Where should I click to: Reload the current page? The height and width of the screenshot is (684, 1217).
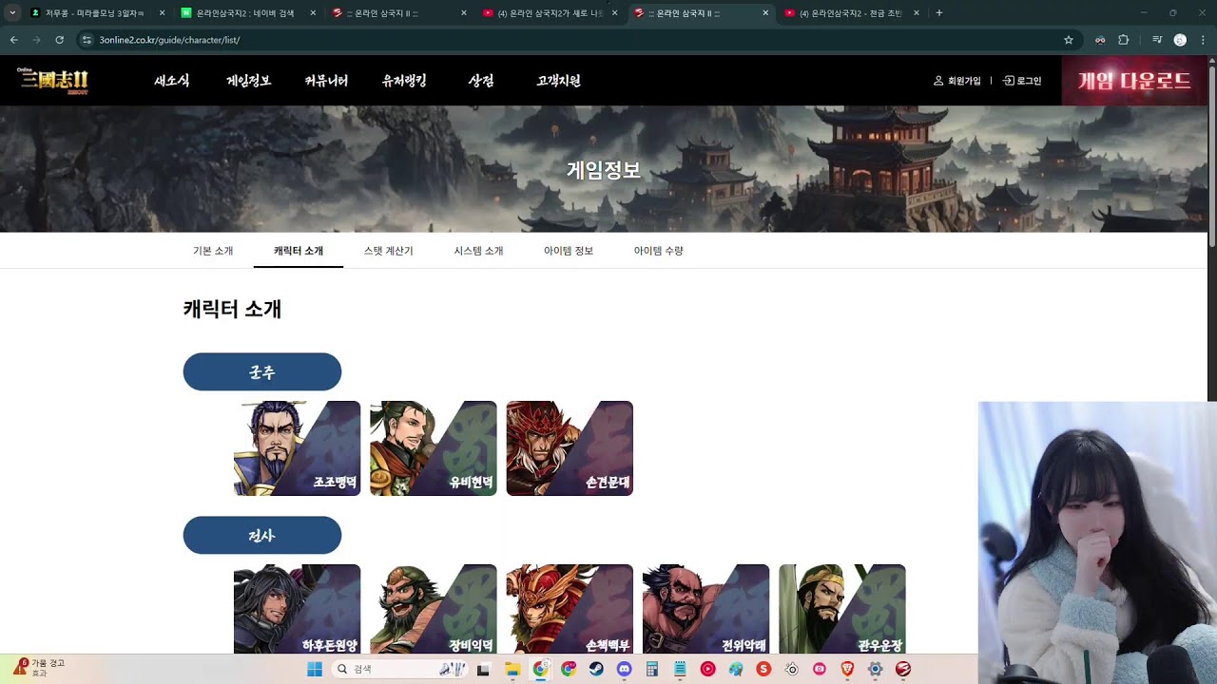point(60,40)
